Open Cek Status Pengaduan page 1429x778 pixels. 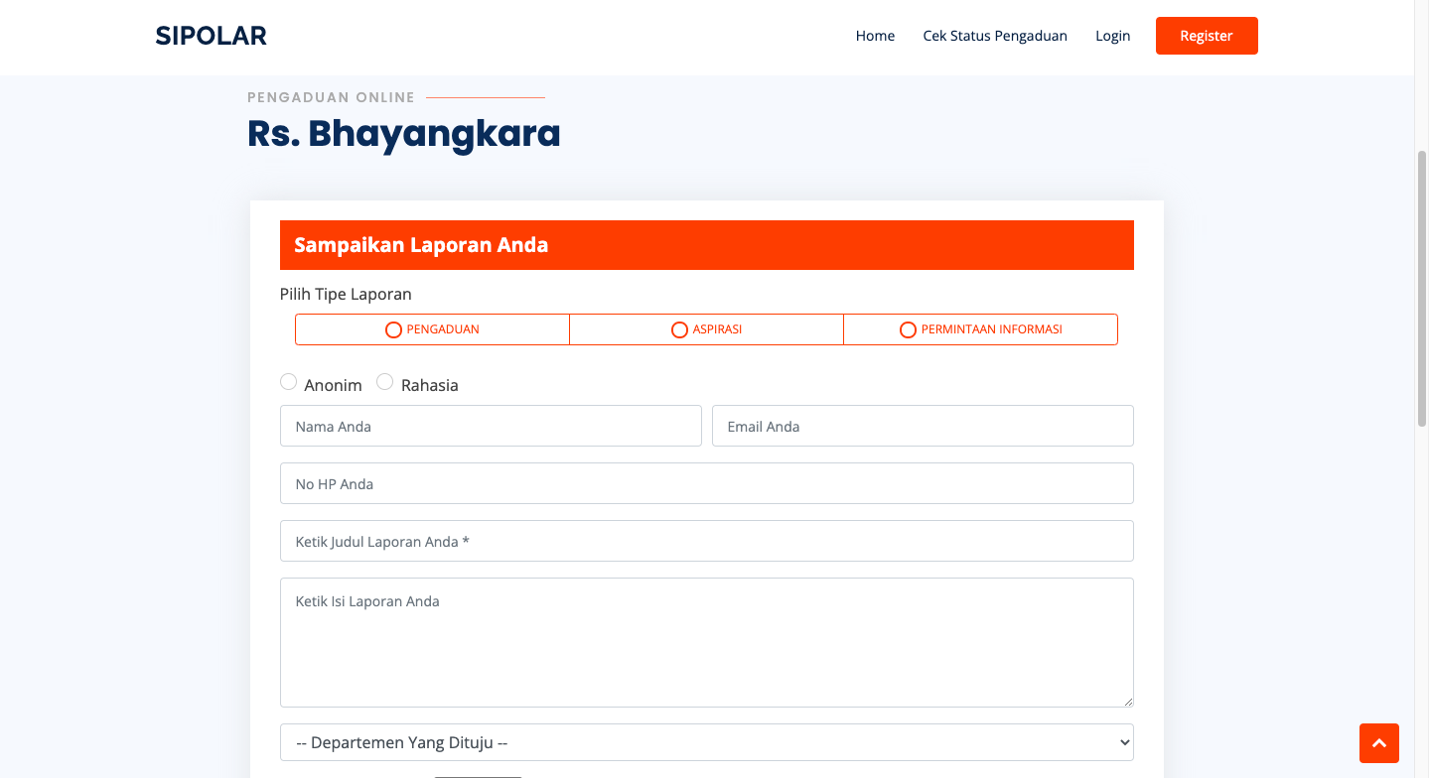[994, 36]
